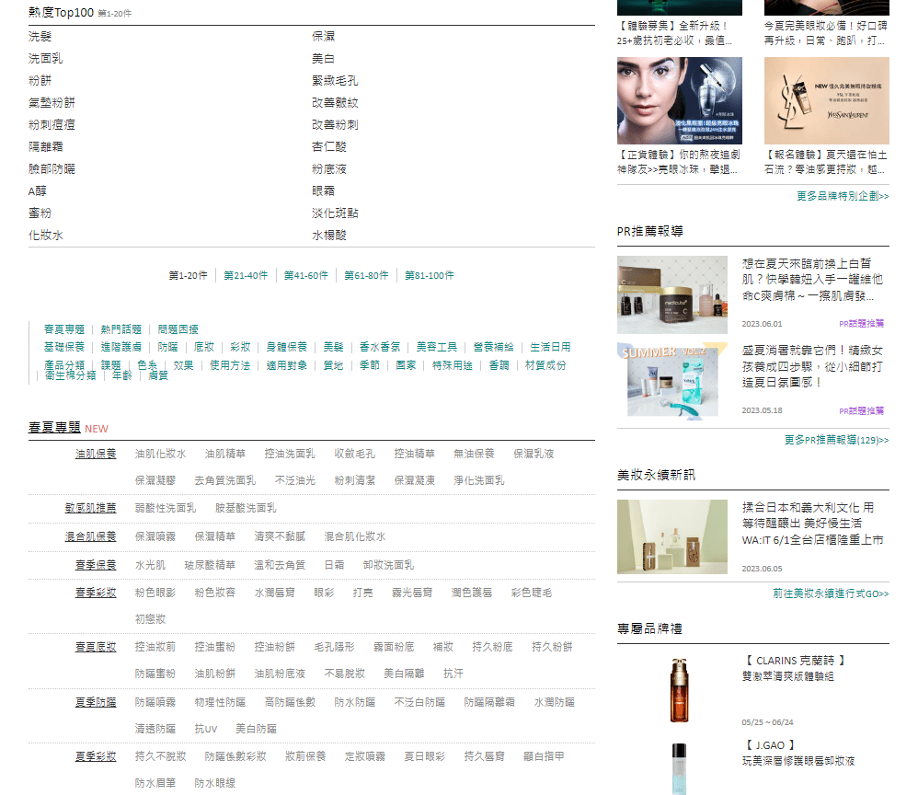Open the CLARINS serum bottle image
Screen dimensions: 918x795
679,690
